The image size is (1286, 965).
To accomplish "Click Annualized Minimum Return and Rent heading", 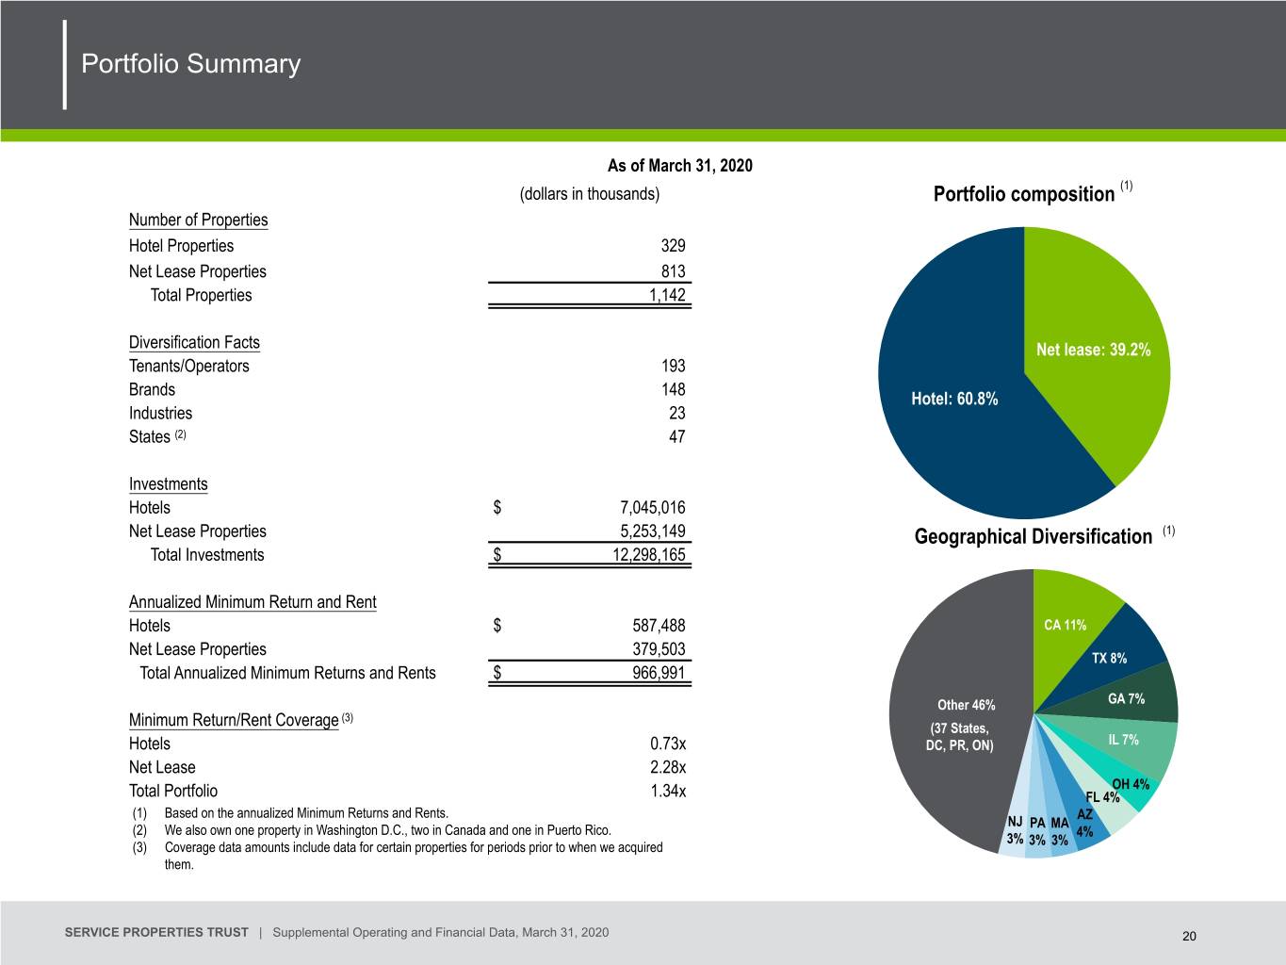I will tap(252, 601).
